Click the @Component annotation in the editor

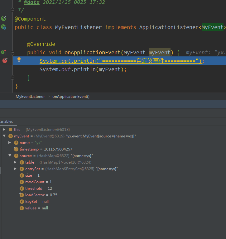tap(30, 19)
